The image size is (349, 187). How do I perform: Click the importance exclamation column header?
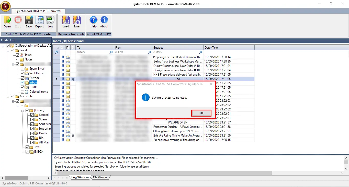pos(62,47)
